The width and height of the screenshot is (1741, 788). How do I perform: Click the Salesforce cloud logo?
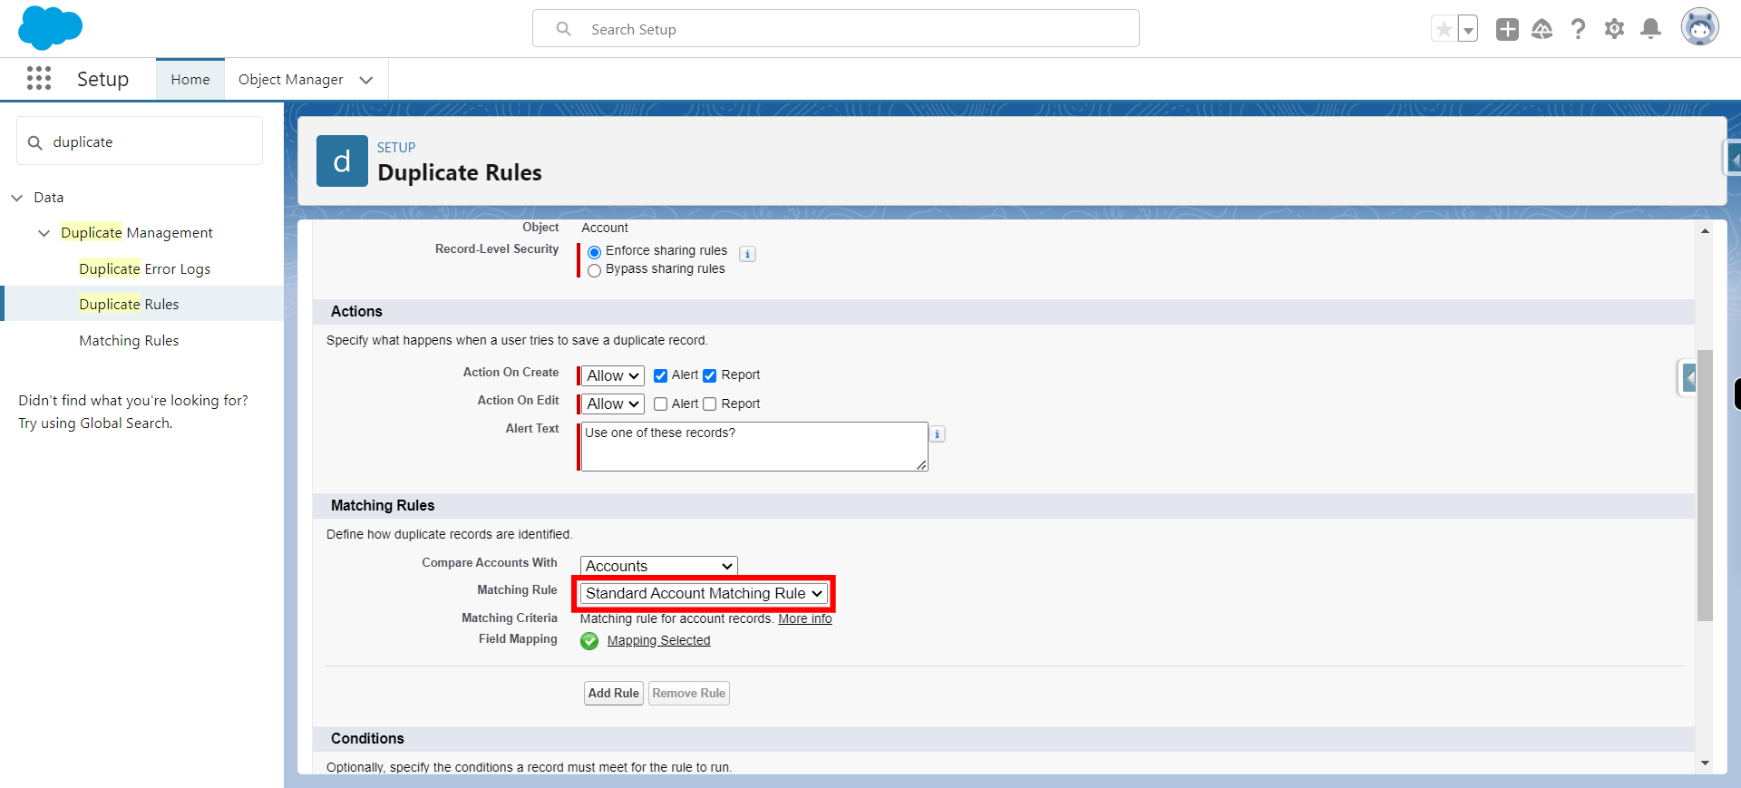click(50, 28)
